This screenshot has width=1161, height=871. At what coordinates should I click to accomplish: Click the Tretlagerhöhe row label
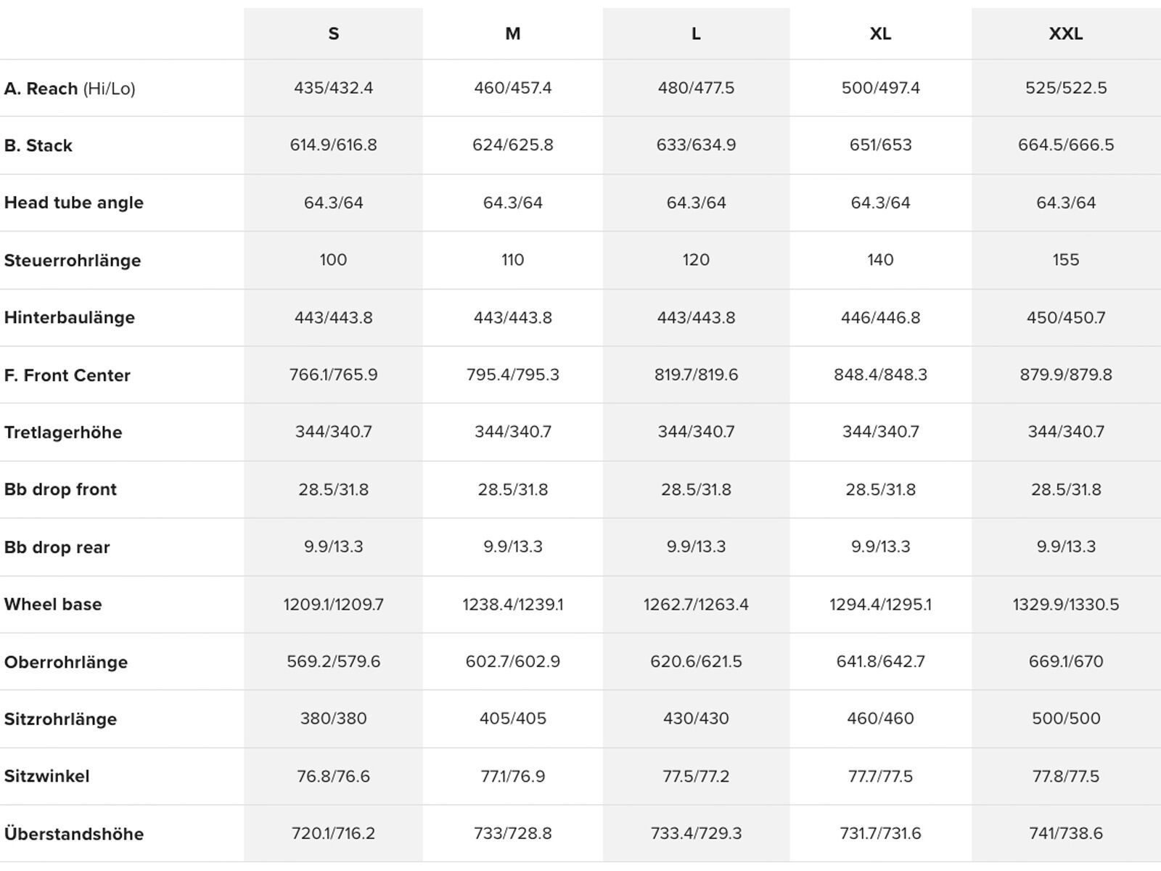[63, 433]
